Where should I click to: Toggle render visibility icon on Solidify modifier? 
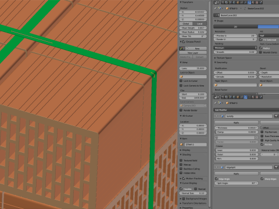coord(276,116)
